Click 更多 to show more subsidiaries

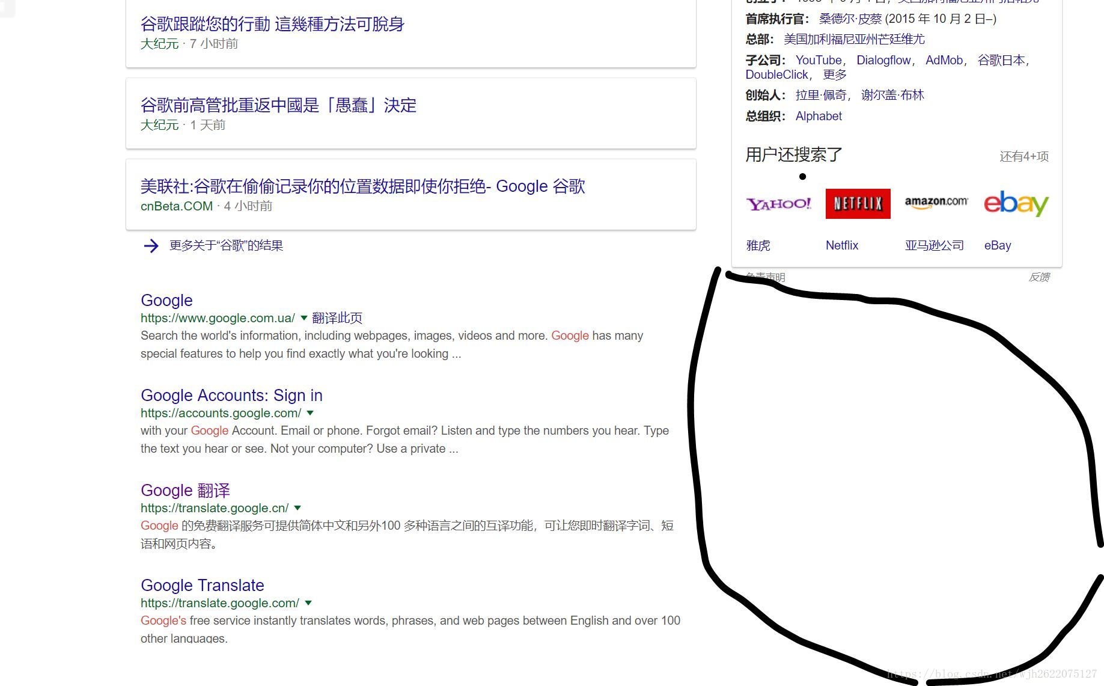pyautogui.click(x=835, y=75)
